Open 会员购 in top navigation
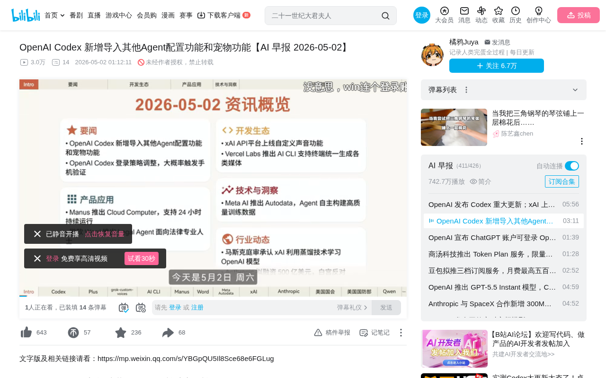606x378 pixels. 147,15
